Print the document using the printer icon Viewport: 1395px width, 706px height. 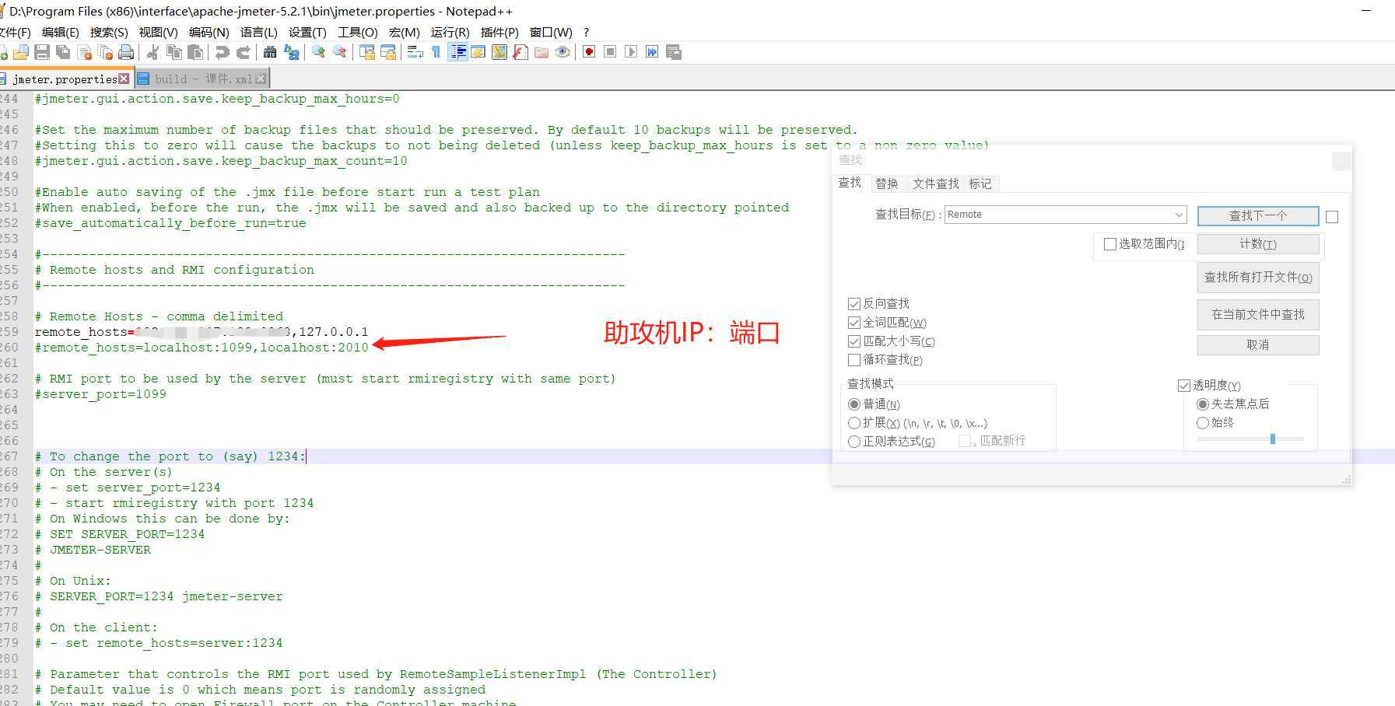(125, 52)
